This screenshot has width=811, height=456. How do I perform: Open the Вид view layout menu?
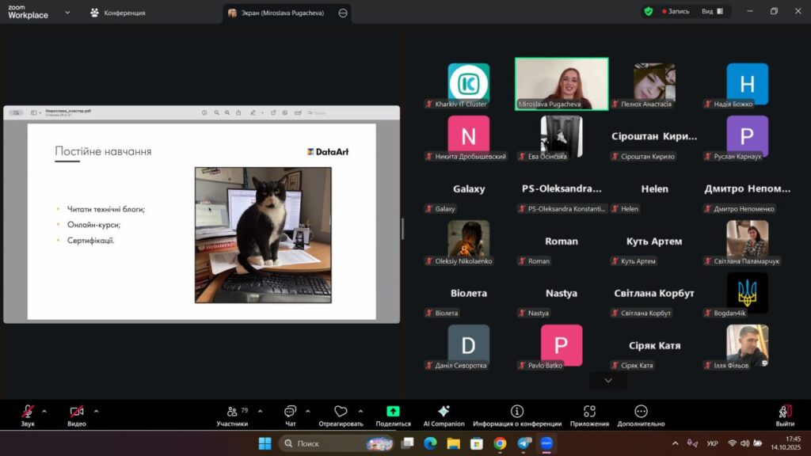click(x=712, y=12)
